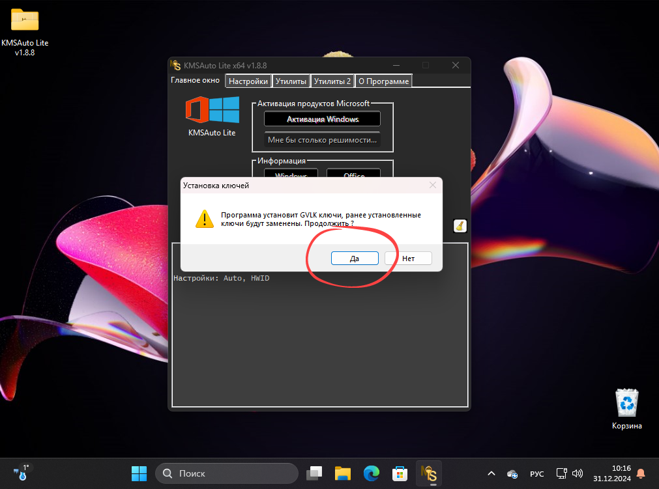The width and height of the screenshot is (659, 489).
Task: Switch to the Утилиты tab
Action: 291,81
